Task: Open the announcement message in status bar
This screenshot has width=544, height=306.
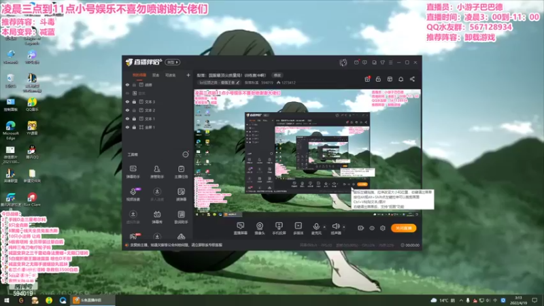Action: (x=176, y=245)
